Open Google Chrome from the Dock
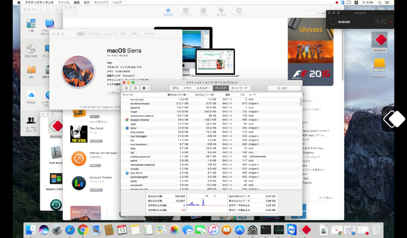 83,230
